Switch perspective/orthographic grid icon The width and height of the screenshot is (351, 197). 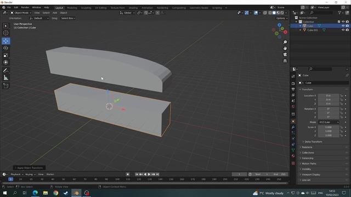[x=285, y=61]
